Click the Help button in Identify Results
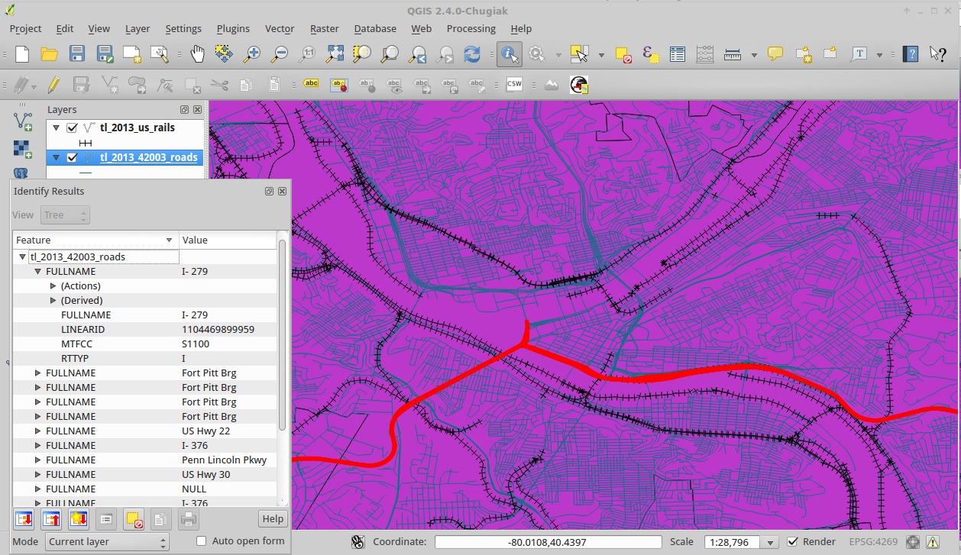The width and height of the screenshot is (961, 555). coord(273,519)
